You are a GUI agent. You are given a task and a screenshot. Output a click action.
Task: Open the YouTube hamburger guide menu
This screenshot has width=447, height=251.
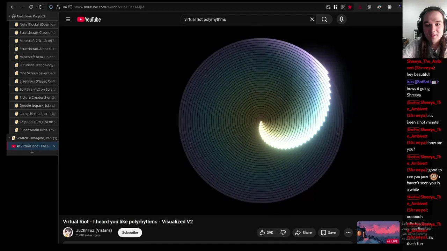click(x=68, y=20)
